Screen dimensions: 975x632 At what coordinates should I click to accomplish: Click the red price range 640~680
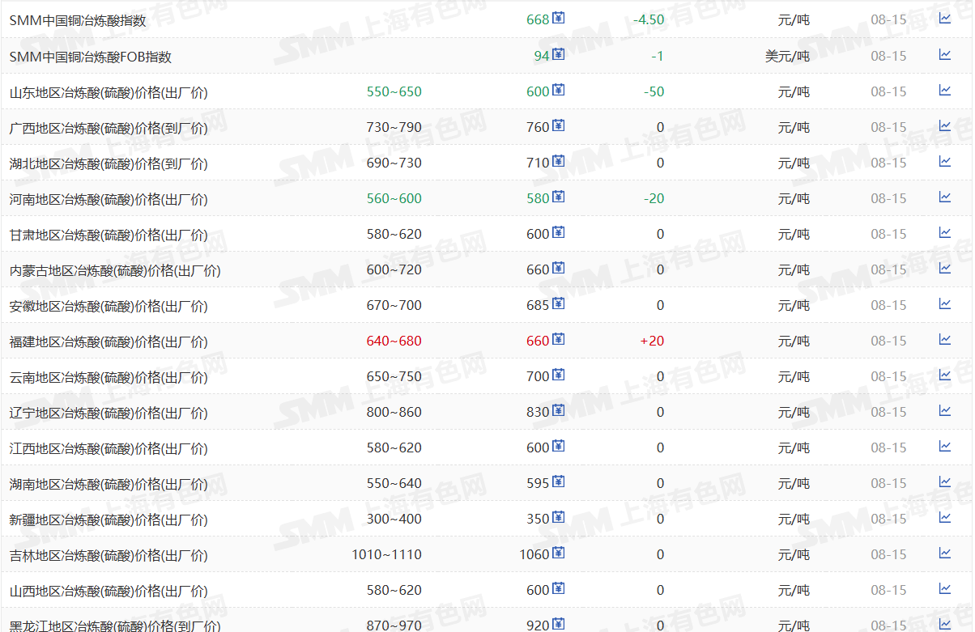tap(394, 341)
